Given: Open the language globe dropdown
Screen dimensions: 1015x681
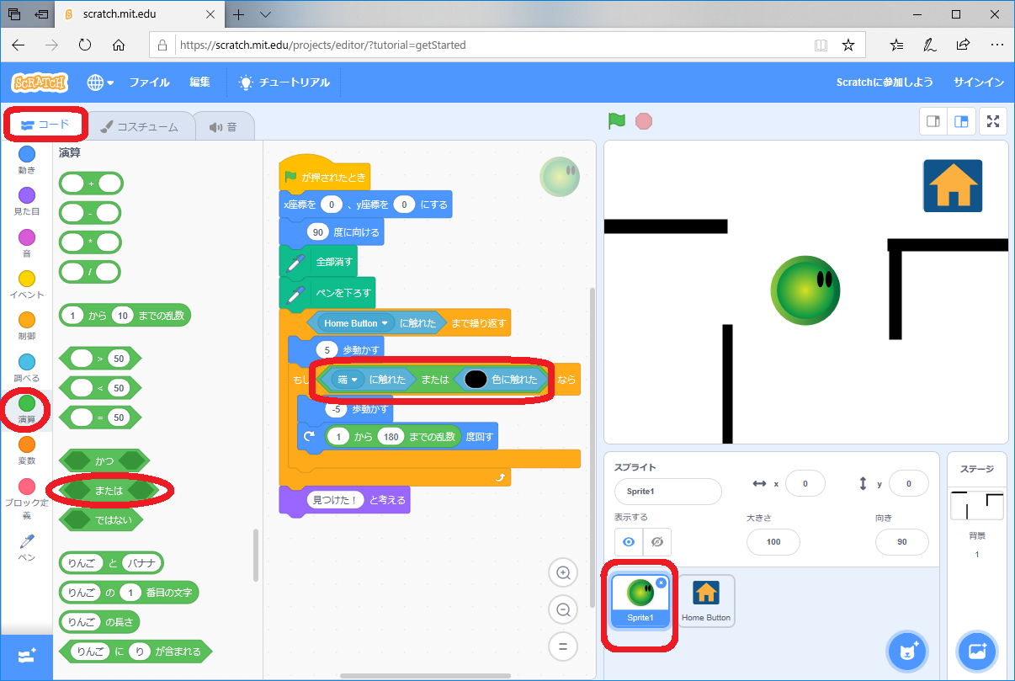Looking at the screenshot, I should click(100, 82).
